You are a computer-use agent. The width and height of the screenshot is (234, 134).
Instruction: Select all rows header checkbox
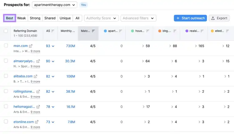[x=6, y=31]
